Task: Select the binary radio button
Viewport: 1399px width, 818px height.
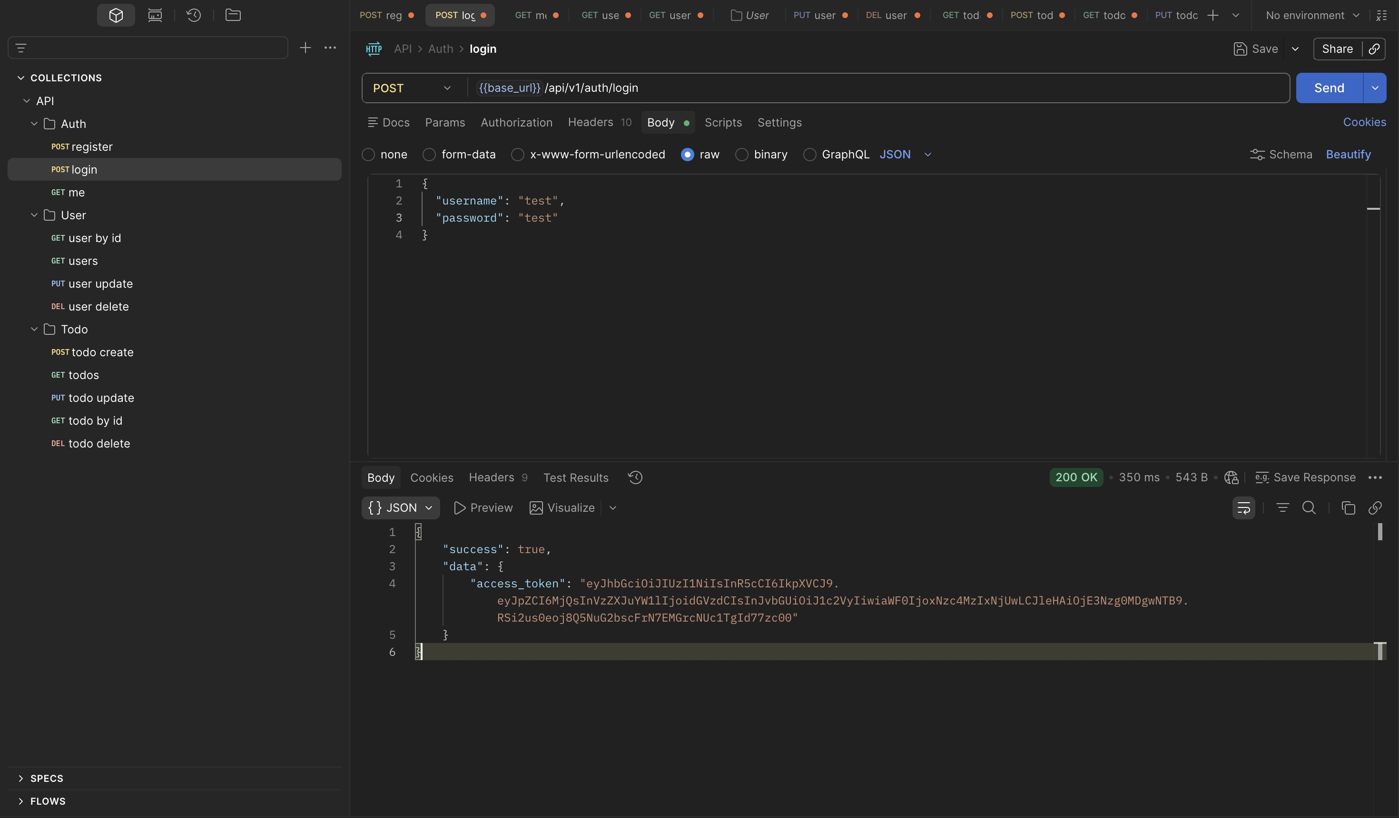Action: pyautogui.click(x=742, y=154)
